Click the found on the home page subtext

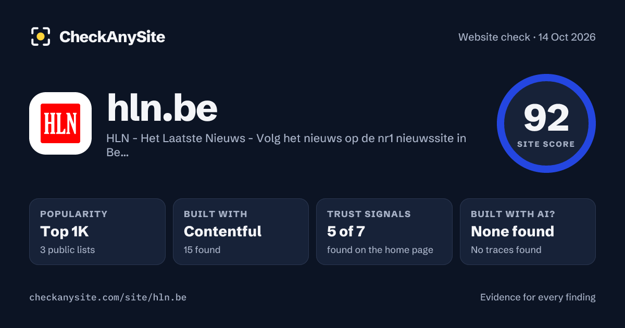(380, 250)
